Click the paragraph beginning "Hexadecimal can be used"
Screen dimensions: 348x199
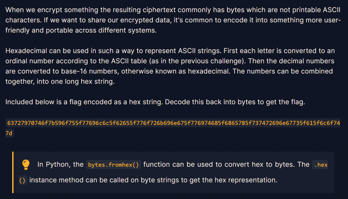click(x=170, y=66)
